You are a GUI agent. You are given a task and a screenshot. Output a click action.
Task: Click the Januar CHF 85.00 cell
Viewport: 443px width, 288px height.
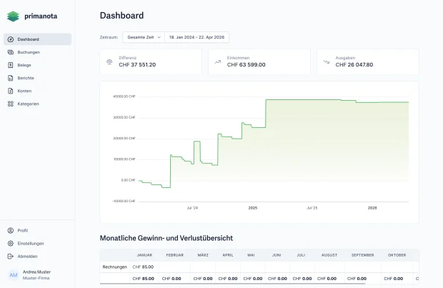(143, 267)
